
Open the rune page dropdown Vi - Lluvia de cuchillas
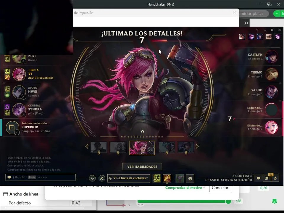(129, 178)
